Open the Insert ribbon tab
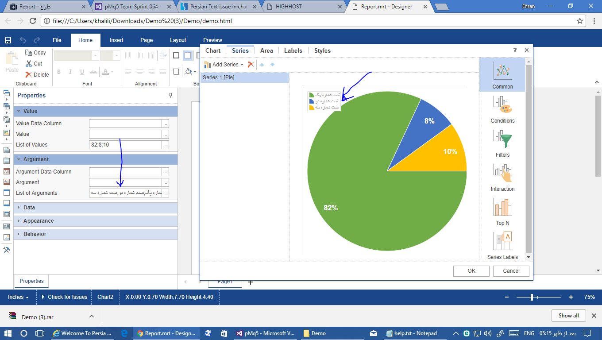 point(116,40)
